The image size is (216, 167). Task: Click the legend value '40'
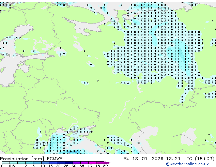point(90,166)
